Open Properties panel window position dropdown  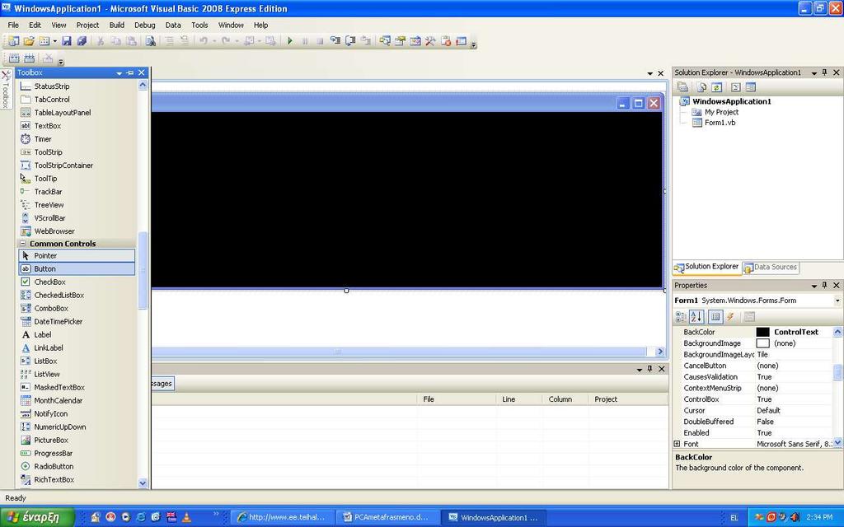[x=814, y=286]
